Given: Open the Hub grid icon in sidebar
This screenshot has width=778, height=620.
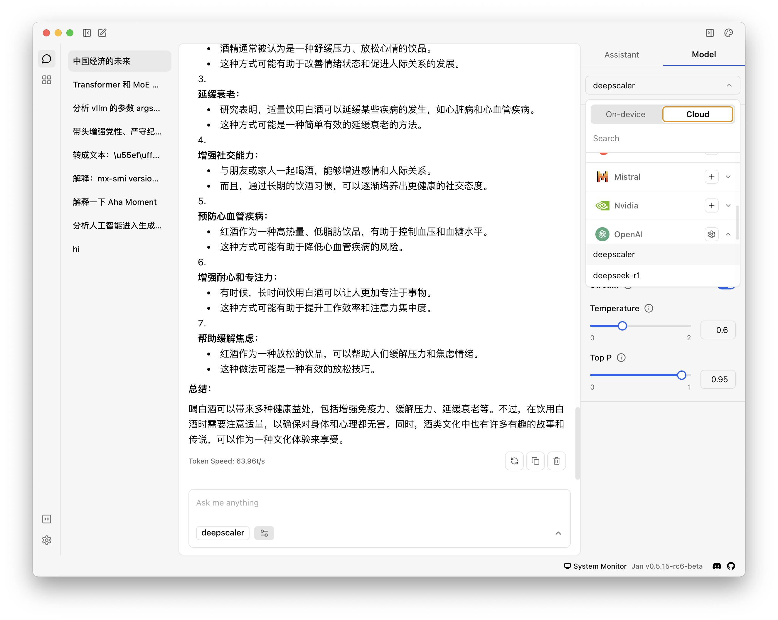Looking at the screenshot, I should click(47, 80).
